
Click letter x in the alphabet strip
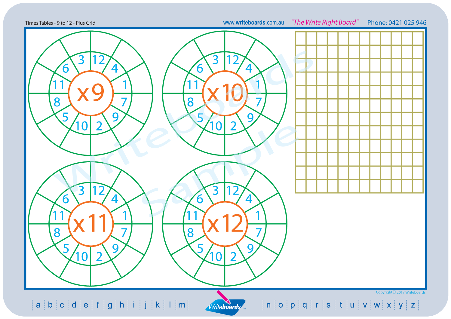tap(389, 305)
